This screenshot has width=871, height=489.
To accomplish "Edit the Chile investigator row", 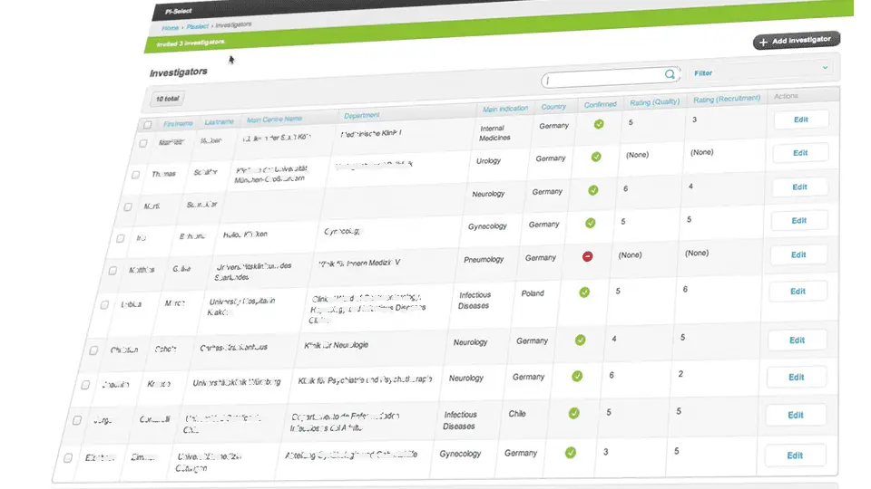I will point(796,415).
